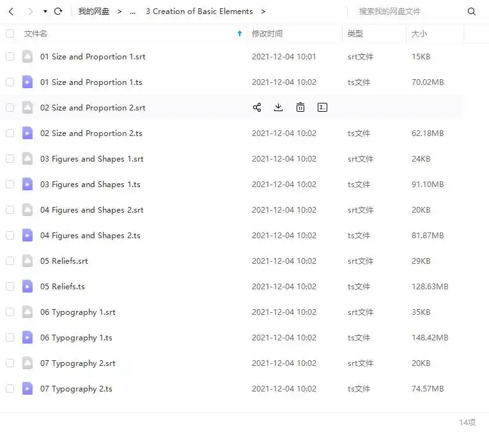Select checkbox beside 04 Figures and Shapes 2.srt
The image size is (489, 433).
coord(10,209)
